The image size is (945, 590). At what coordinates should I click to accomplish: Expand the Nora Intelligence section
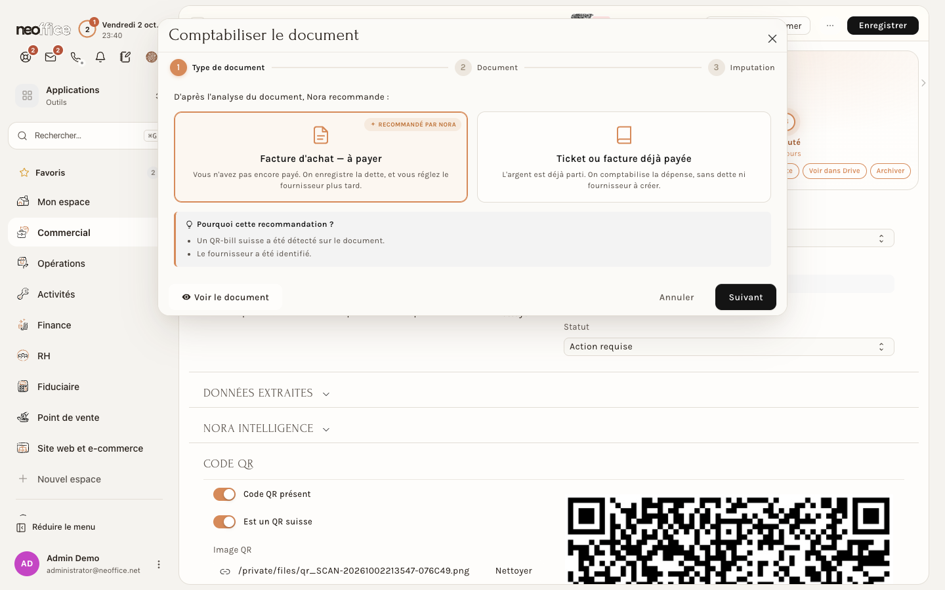point(266,429)
